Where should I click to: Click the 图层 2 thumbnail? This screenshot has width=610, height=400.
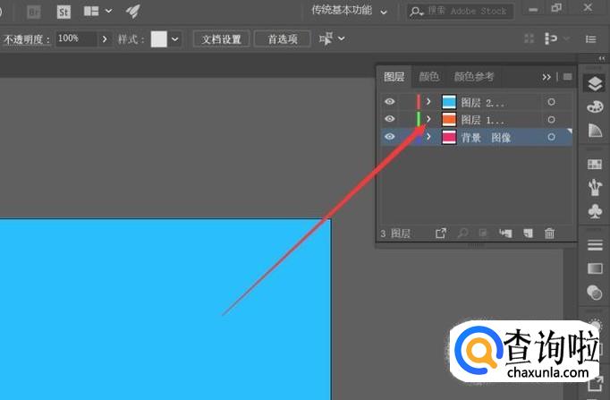pyautogui.click(x=449, y=102)
